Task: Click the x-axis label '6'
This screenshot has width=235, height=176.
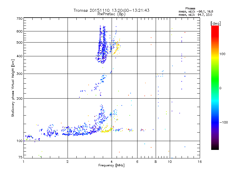Action: point(137,162)
